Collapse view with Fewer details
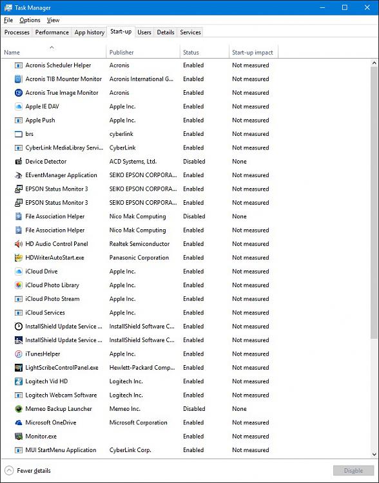The height and width of the screenshot is (483, 379). [x=28, y=471]
